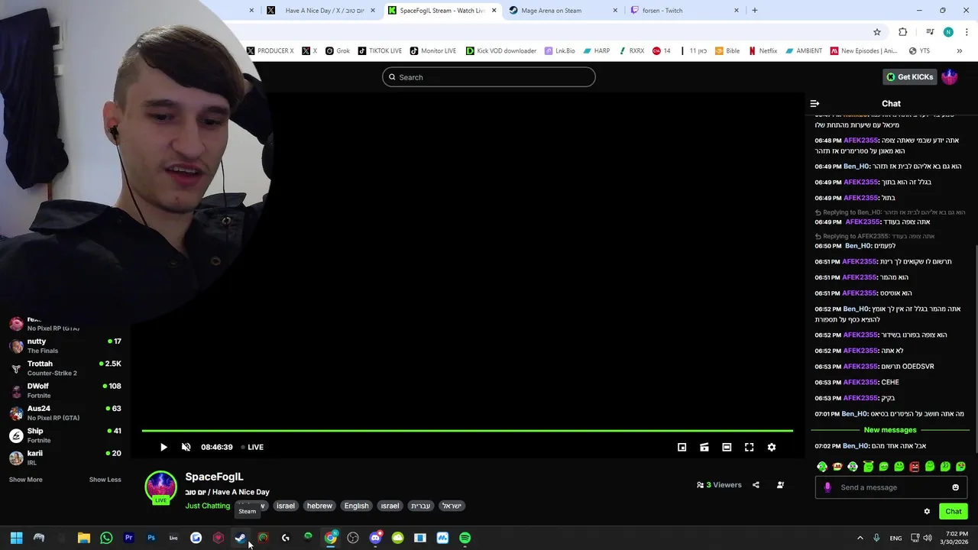Click the Get KICKs button
The image size is (978, 550).
pos(909,77)
